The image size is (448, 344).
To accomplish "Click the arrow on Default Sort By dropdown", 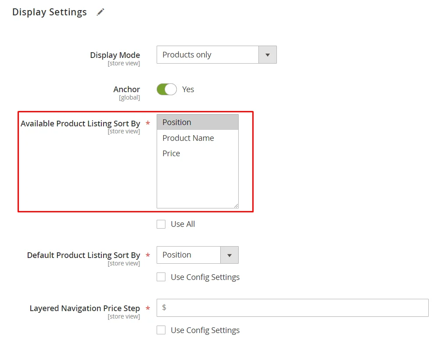I will (x=229, y=255).
